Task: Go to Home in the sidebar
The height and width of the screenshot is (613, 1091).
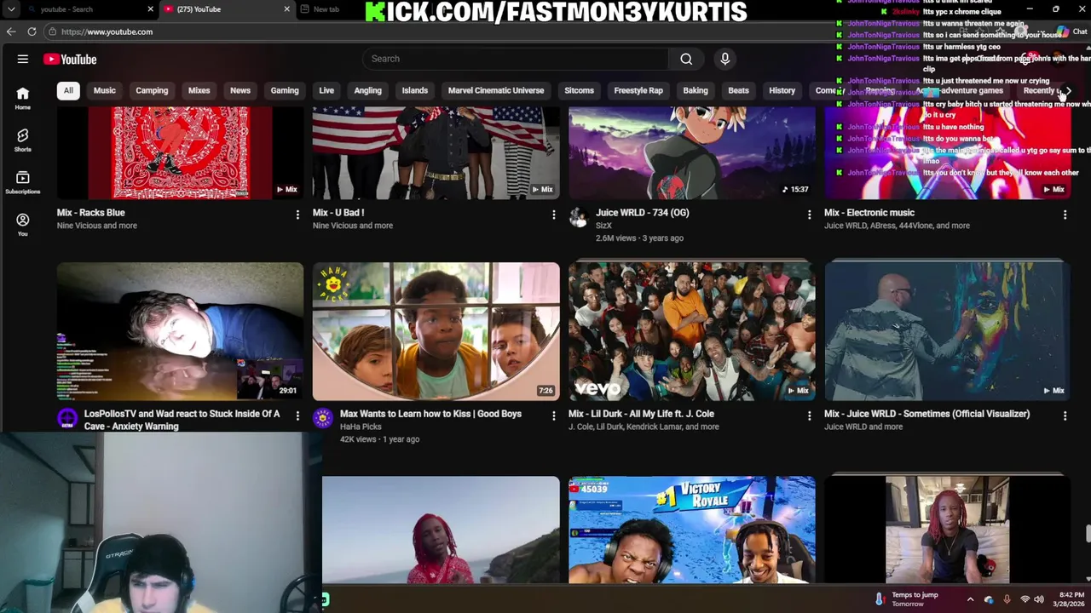Action: point(23,98)
